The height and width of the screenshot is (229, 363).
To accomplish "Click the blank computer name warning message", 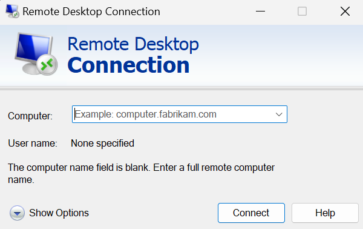I will 141,173.
